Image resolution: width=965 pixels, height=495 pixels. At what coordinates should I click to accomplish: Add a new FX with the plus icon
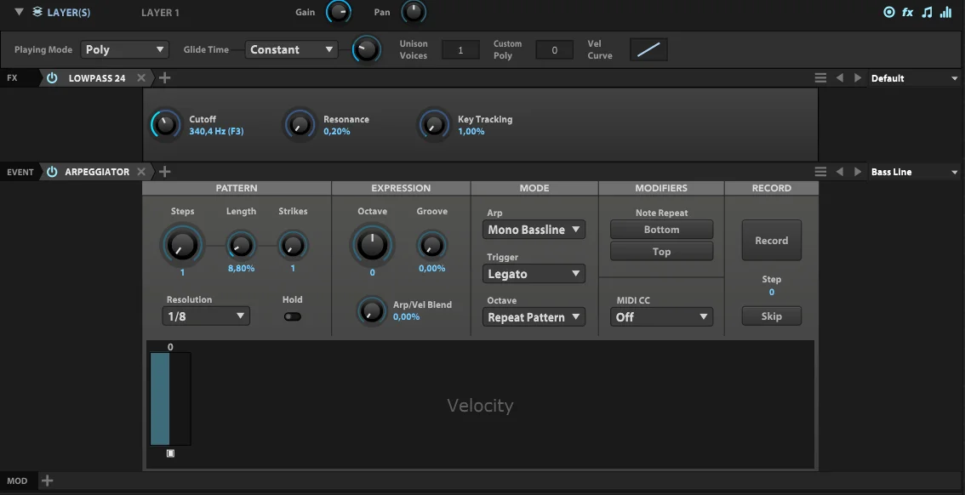click(164, 78)
